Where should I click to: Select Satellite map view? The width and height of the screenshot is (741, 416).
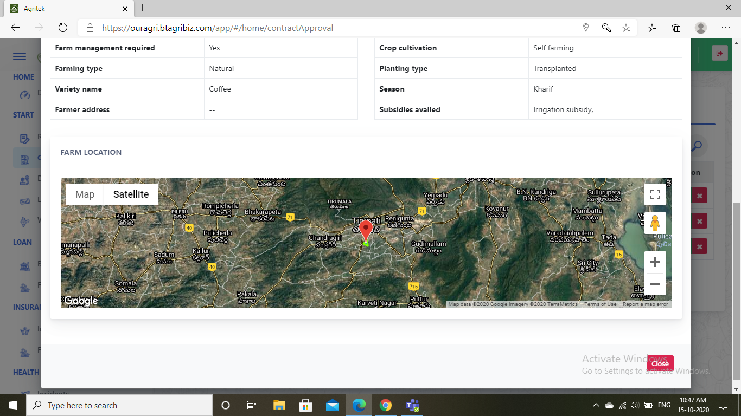pos(131,194)
